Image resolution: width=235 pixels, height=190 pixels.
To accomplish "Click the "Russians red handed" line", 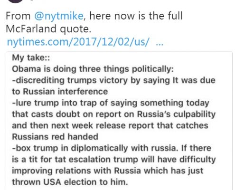I will coord(55,137).
